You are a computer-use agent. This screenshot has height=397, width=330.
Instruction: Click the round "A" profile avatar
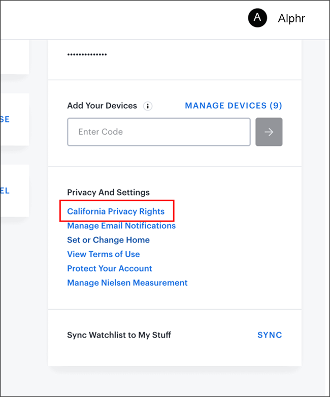[x=257, y=18]
